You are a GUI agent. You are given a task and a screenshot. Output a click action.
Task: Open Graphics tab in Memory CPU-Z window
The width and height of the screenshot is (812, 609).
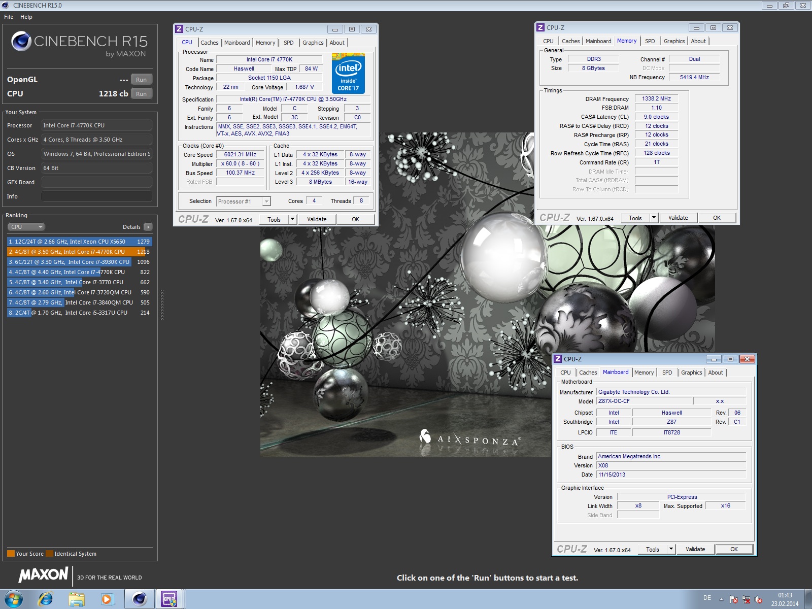674,41
